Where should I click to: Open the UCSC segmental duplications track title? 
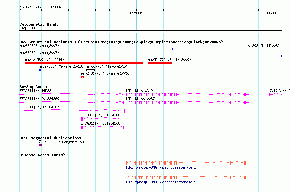click(50, 138)
